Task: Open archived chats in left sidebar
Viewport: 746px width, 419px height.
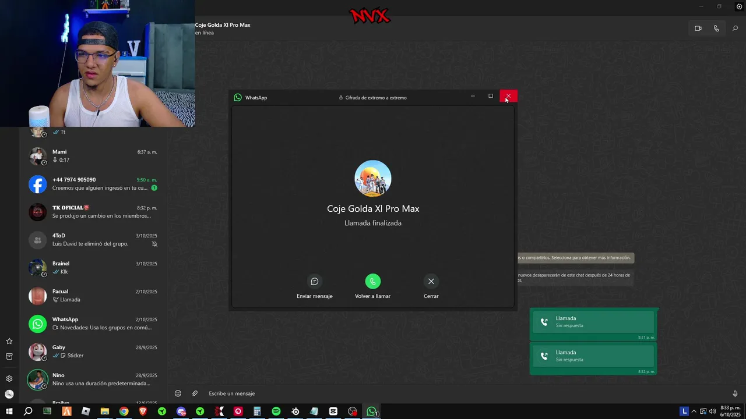Action: 9,356
